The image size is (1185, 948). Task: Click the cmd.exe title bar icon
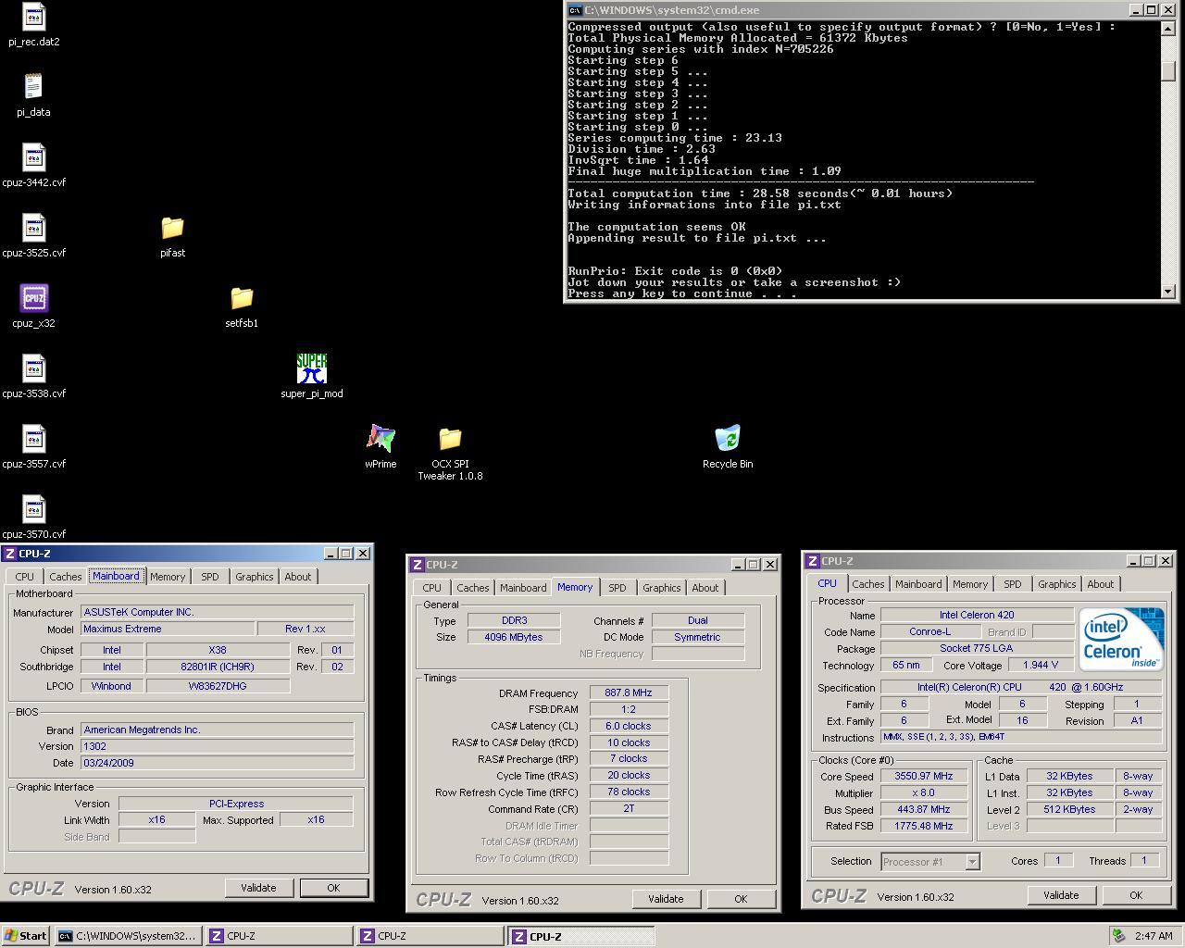pyautogui.click(x=575, y=10)
